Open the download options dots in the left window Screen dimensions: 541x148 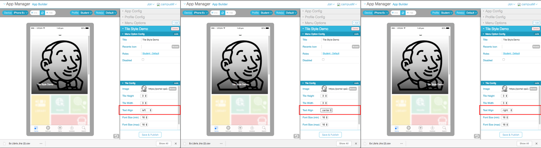41,144
